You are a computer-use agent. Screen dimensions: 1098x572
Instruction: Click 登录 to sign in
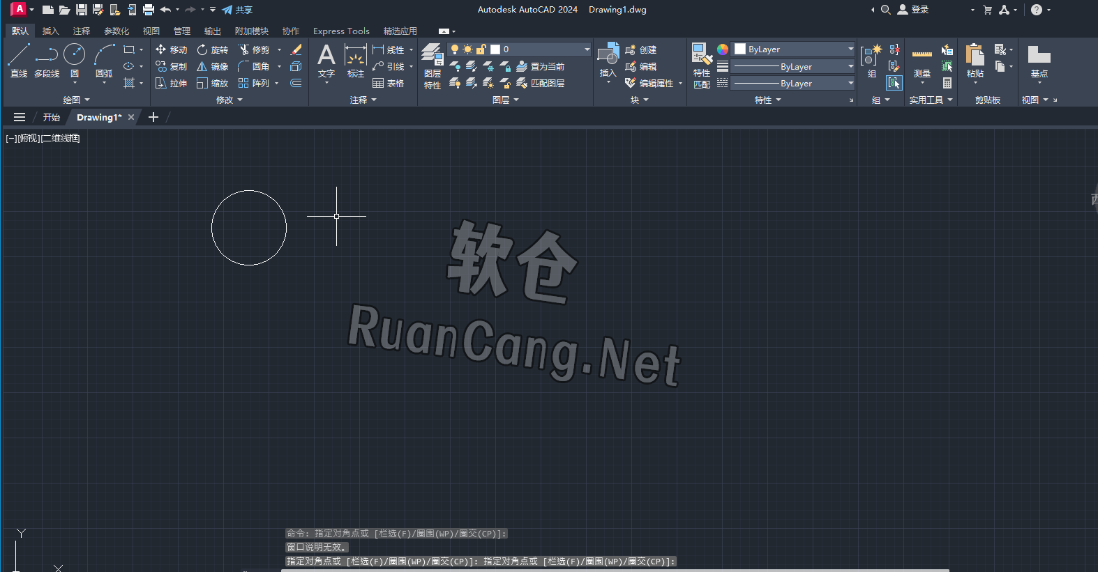[x=913, y=10]
